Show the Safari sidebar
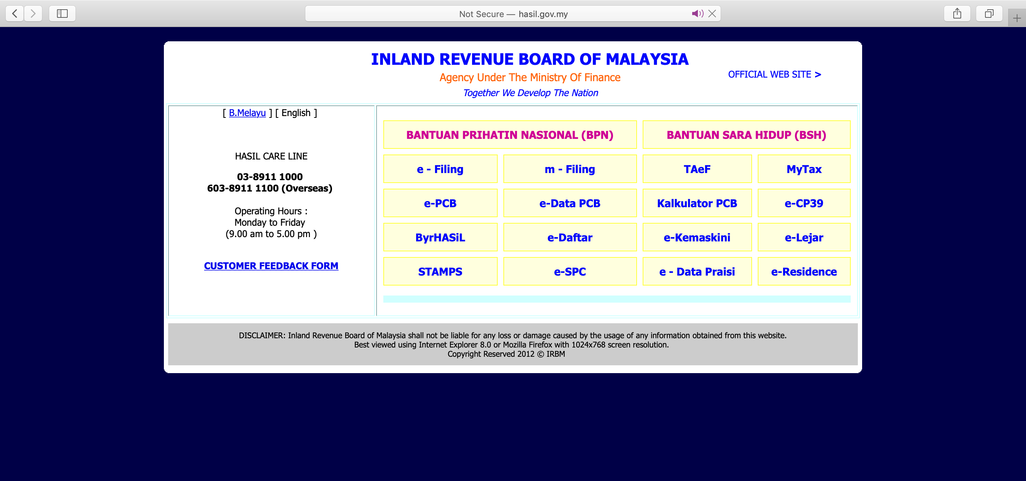The image size is (1026, 481). click(x=62, y=14)
